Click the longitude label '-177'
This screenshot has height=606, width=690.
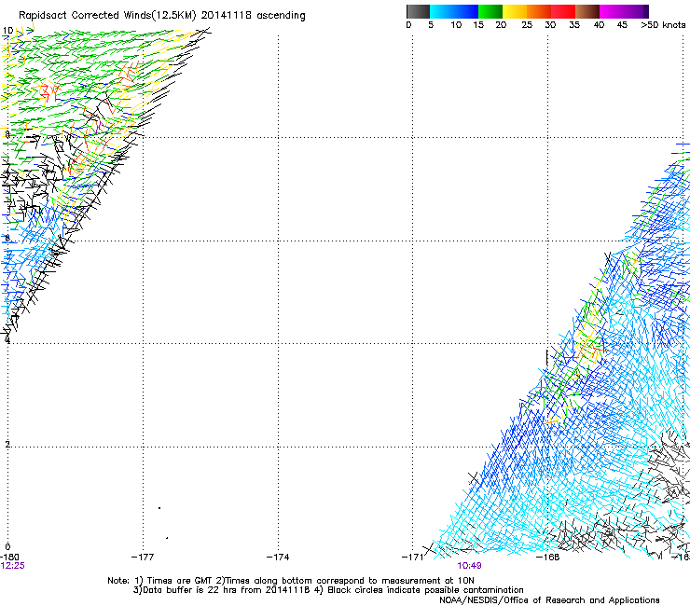[143, 558]
